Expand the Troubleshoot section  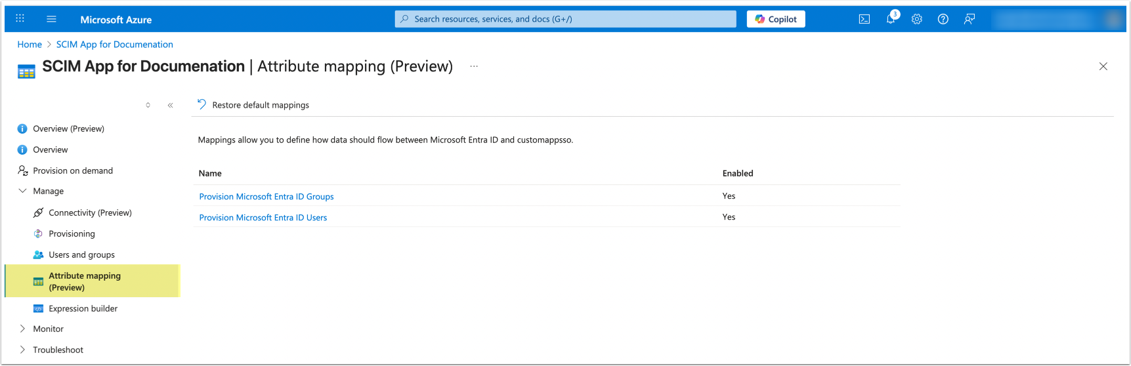(x=23, y=350)
